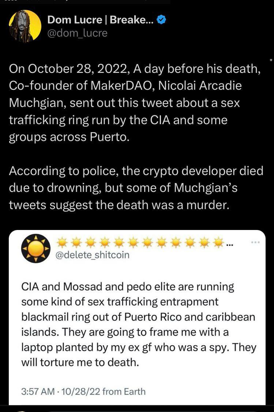Expand the ellipsis after the sun emoji name
Viewport: 274px width, 412px height.
pyautogui.click(x=229, y=244)
